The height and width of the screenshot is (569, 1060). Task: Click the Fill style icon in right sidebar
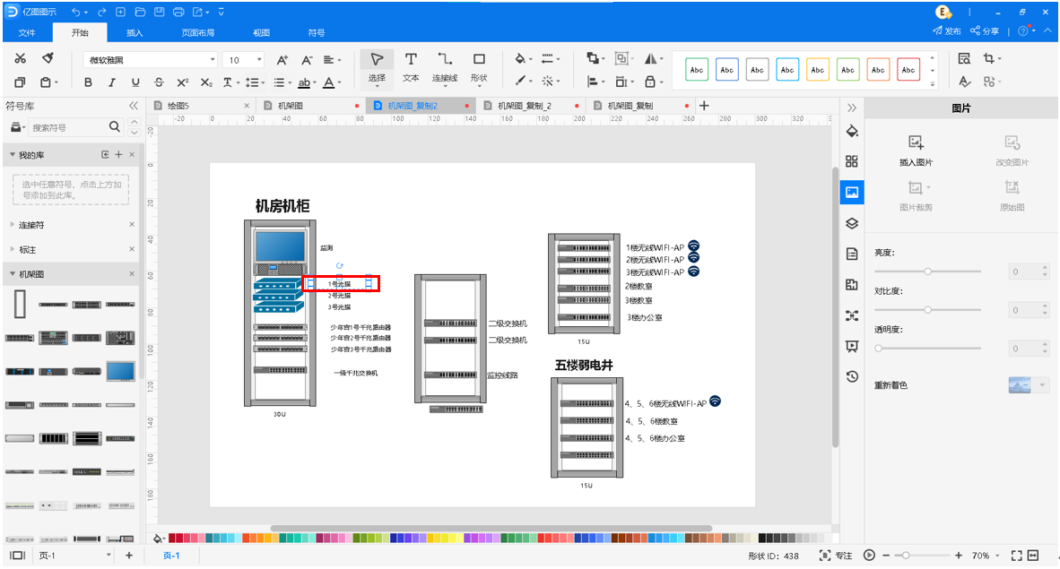pos(852,131)
